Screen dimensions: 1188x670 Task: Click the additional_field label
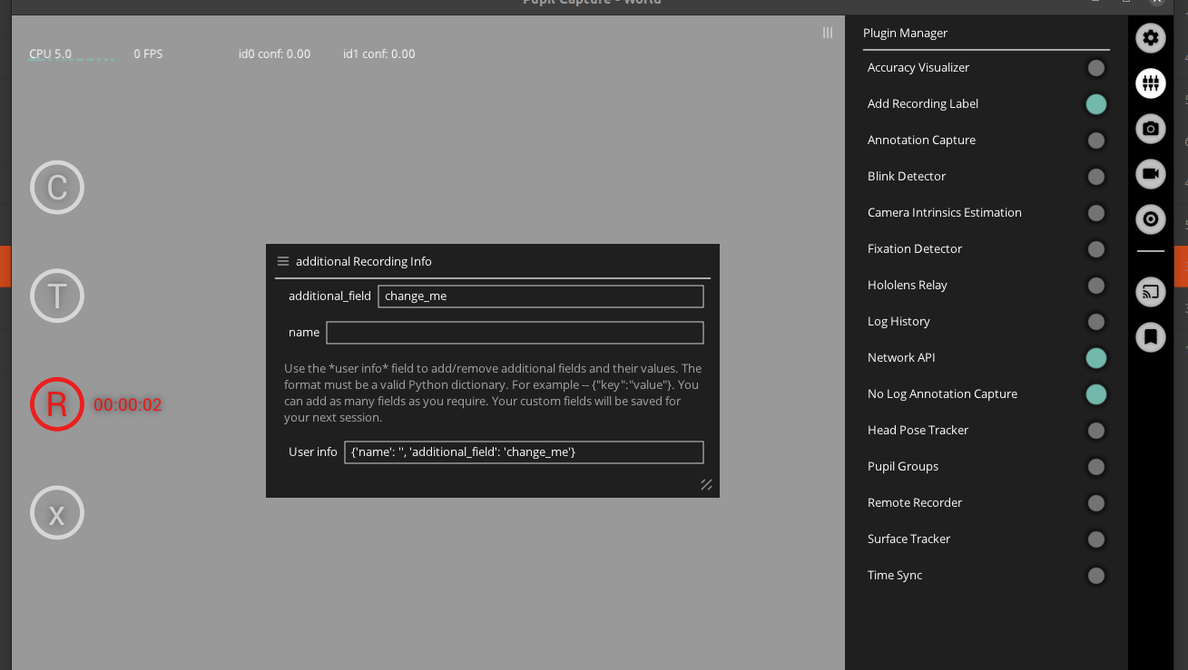click(x=329, y=296)
